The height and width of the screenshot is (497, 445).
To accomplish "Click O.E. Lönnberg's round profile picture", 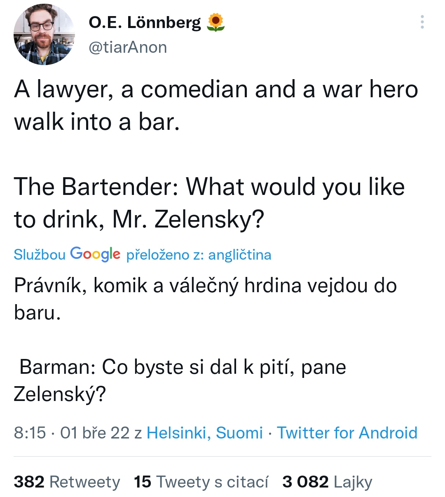I will 44,35.
